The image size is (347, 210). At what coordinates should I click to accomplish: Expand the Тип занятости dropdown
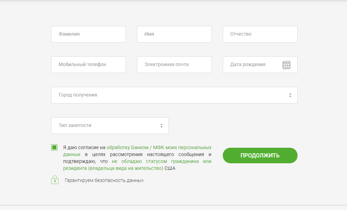pos(110,126)
